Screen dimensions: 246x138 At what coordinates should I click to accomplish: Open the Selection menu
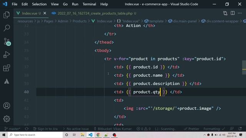coord(39,4)
